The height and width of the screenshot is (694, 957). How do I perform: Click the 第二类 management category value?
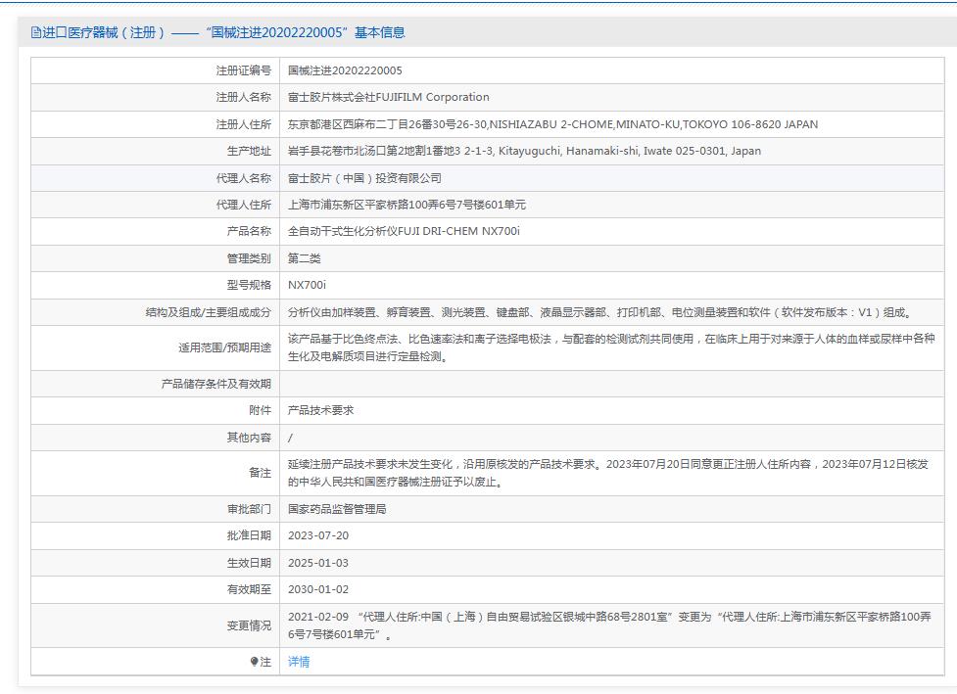click(304, 258)
